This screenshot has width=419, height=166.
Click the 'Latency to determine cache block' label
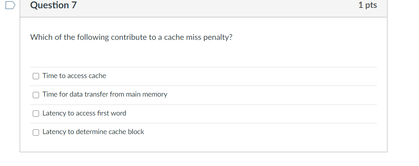[93, 132]
